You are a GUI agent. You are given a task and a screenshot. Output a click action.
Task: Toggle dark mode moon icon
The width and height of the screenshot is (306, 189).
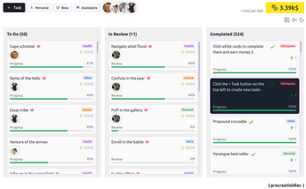301,20
